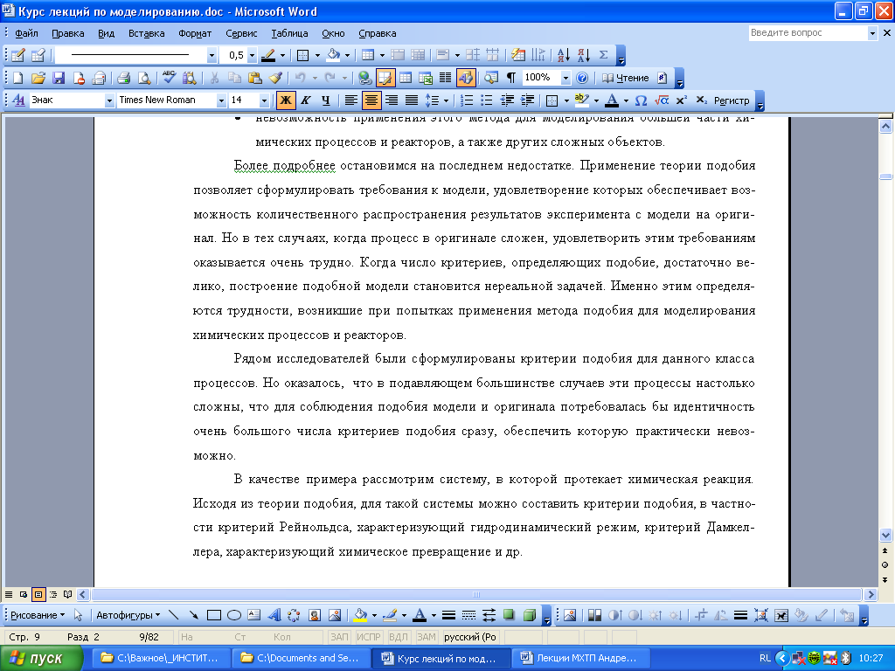895x671 pixels.
Task: Justify the paragraph text
Action: [412, 100]
